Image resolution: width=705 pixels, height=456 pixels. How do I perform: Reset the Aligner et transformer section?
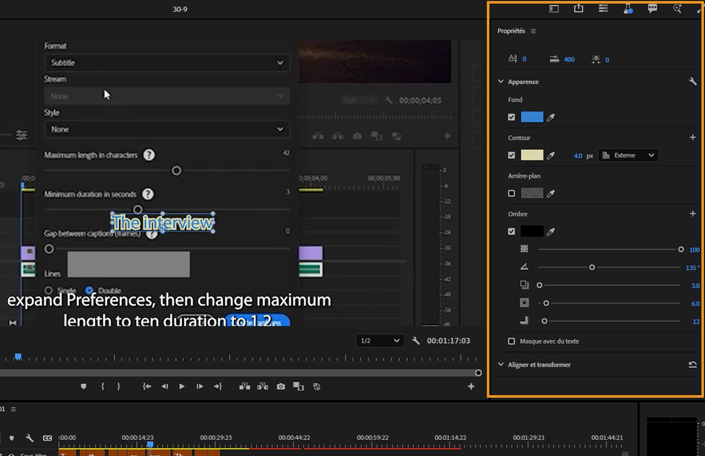tap(693, 364)
